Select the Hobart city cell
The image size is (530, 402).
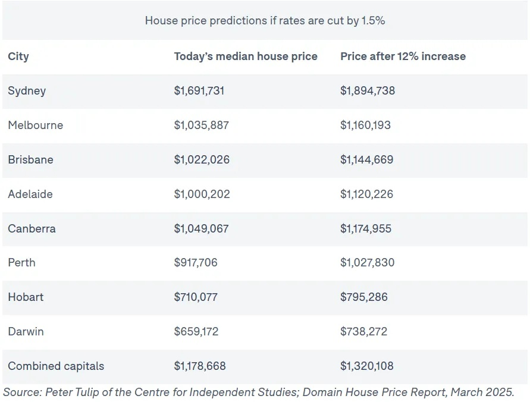[26, 297]
